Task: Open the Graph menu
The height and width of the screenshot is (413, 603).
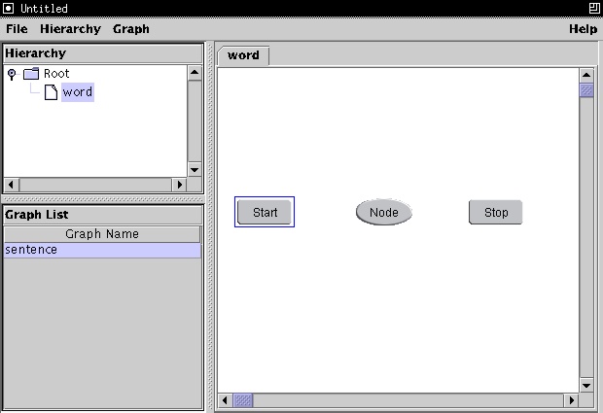Action: [x=131, y=29]
